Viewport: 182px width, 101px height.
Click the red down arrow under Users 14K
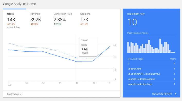(x=8, y=24)
